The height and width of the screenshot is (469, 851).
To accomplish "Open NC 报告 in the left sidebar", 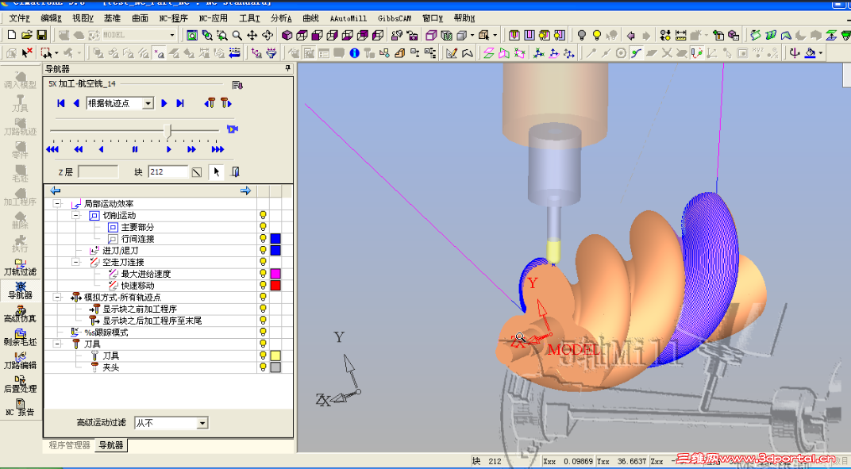I will pyautogui.click(x=20, y=407).
